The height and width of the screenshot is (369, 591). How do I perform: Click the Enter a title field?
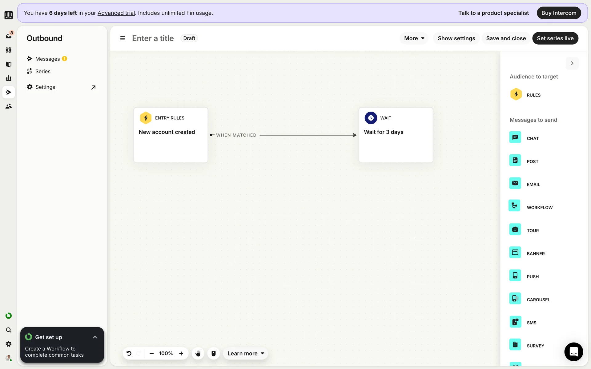[x=153, y=38]
